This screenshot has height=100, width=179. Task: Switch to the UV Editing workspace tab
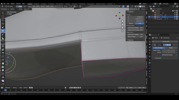click(51, 4)
